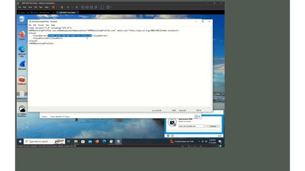
Task: Click the Ln 4, Col 39 status entry
Action: coord(156,110)
